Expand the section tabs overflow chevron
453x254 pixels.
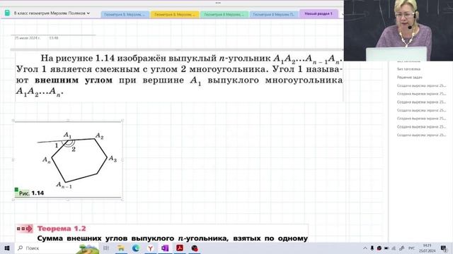pyautogui.click(x=343, y=14)
